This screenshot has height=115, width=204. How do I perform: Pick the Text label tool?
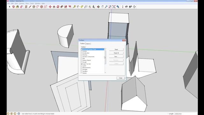[x=86, y=7]
